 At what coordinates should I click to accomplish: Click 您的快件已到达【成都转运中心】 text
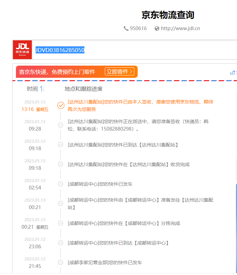(x=118, y=243)
